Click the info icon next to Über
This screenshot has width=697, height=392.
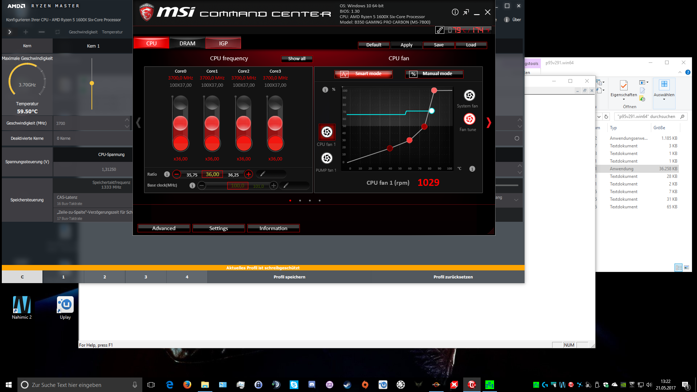click(x=507, y=20)
